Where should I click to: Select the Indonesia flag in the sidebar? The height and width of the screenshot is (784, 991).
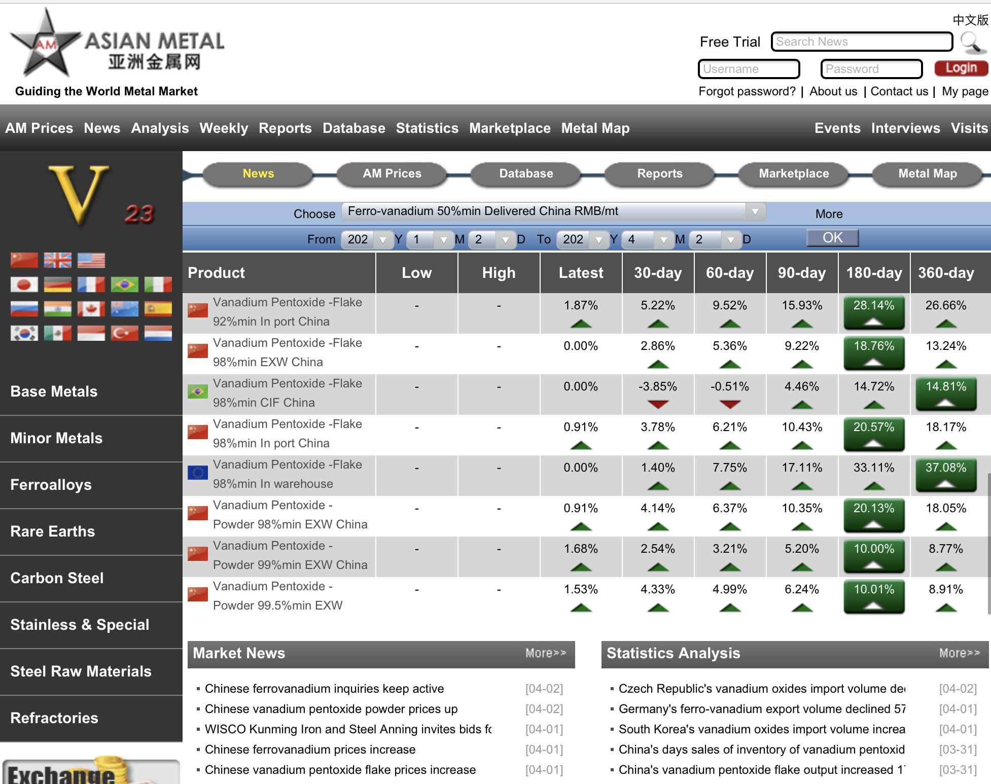click(x=91, y=333)
